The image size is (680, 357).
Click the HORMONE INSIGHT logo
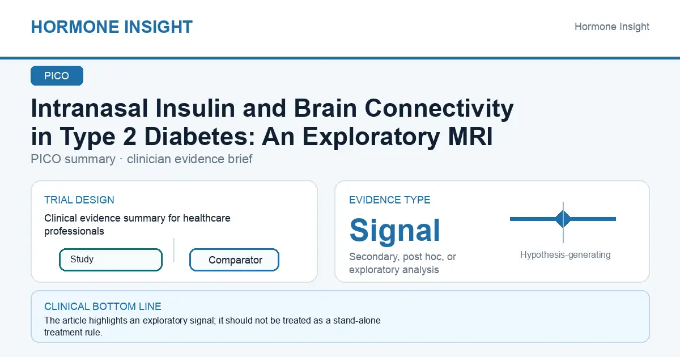(112, 27)
